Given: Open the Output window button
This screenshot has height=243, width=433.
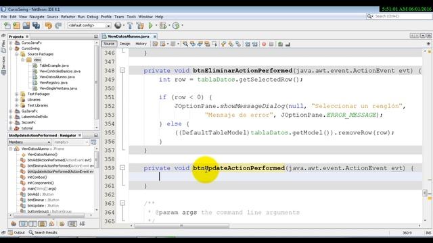Looking at the screenshot, I should [16, 232].
